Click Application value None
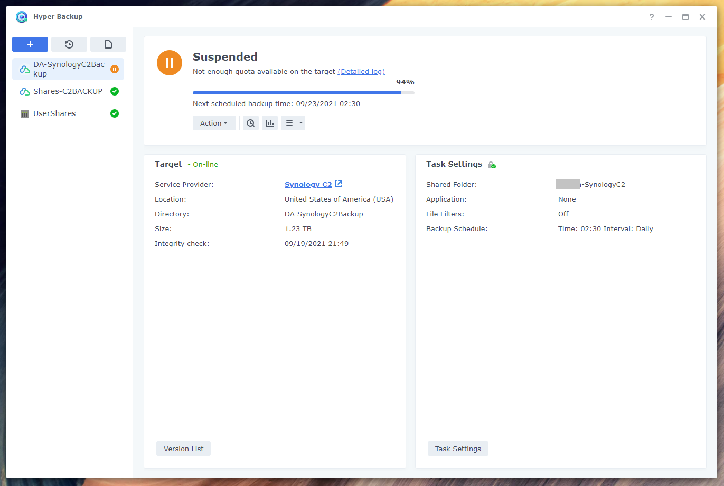The width and height of the screenshot is (724, 486). (567, 199)
